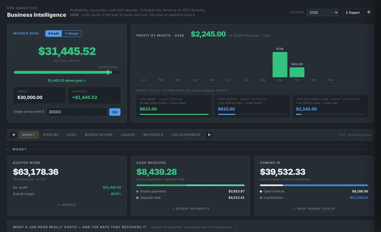Open the PIPELINE tab
The image size is (381, 232).
pos(51,135)
